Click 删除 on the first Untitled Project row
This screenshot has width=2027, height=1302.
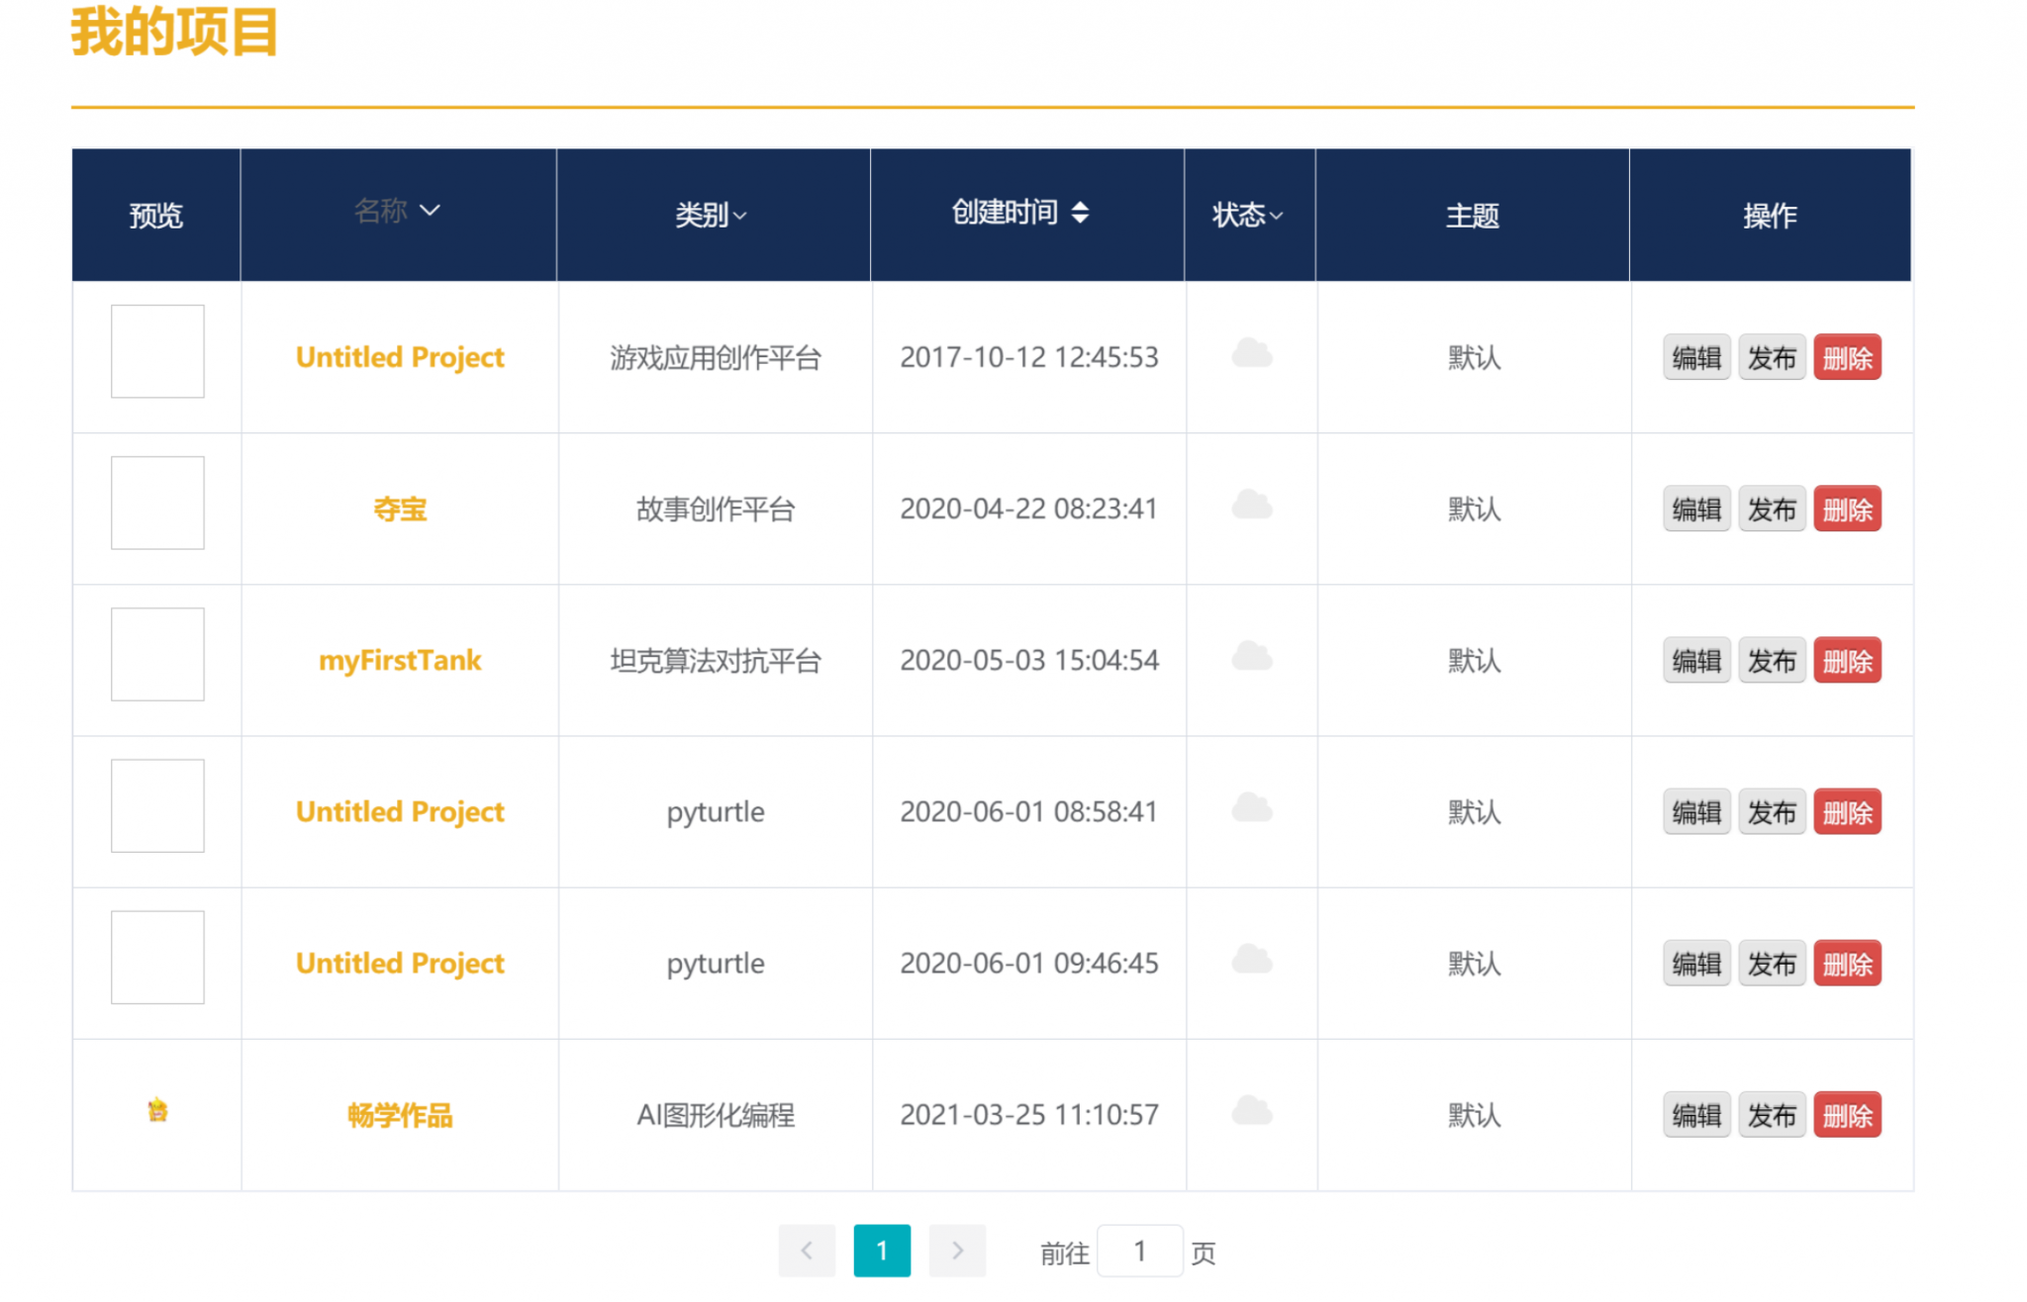(1847, 357)
